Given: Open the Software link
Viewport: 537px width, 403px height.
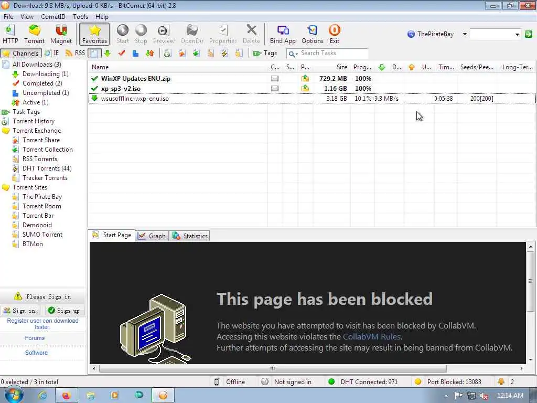Looking at the screenshot, I should 36,353.
